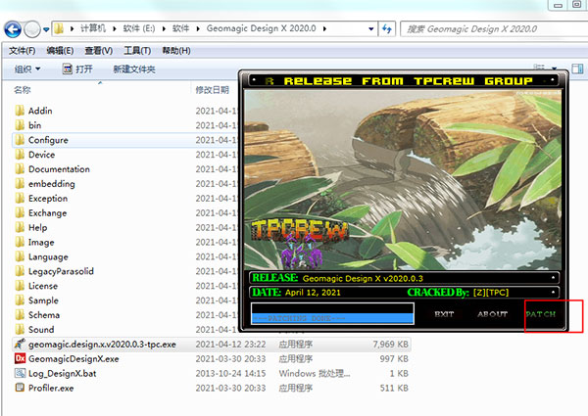Select the Profiler.exe file icon
Image resolution: width=588 pixels, height=416 pixels.
pos(20,388)
